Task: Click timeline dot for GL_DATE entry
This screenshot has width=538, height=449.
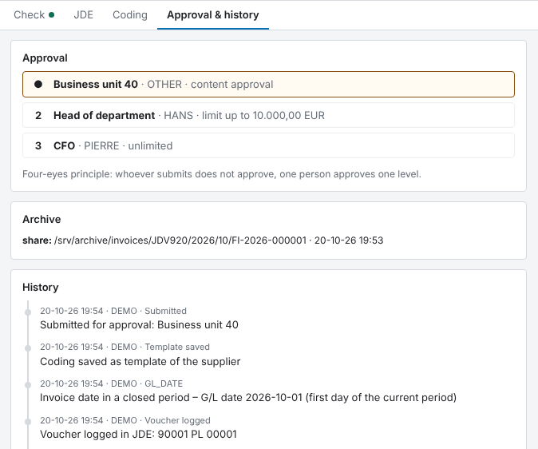Action: [28, 385]
